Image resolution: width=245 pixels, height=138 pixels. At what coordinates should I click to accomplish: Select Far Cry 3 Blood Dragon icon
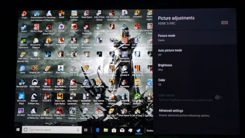(x=49, y=30)
